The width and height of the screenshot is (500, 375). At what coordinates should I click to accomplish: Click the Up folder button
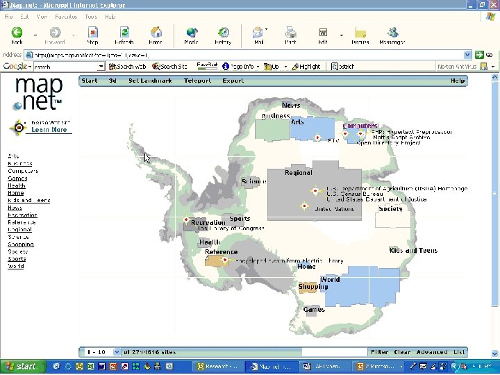(272, 67)
